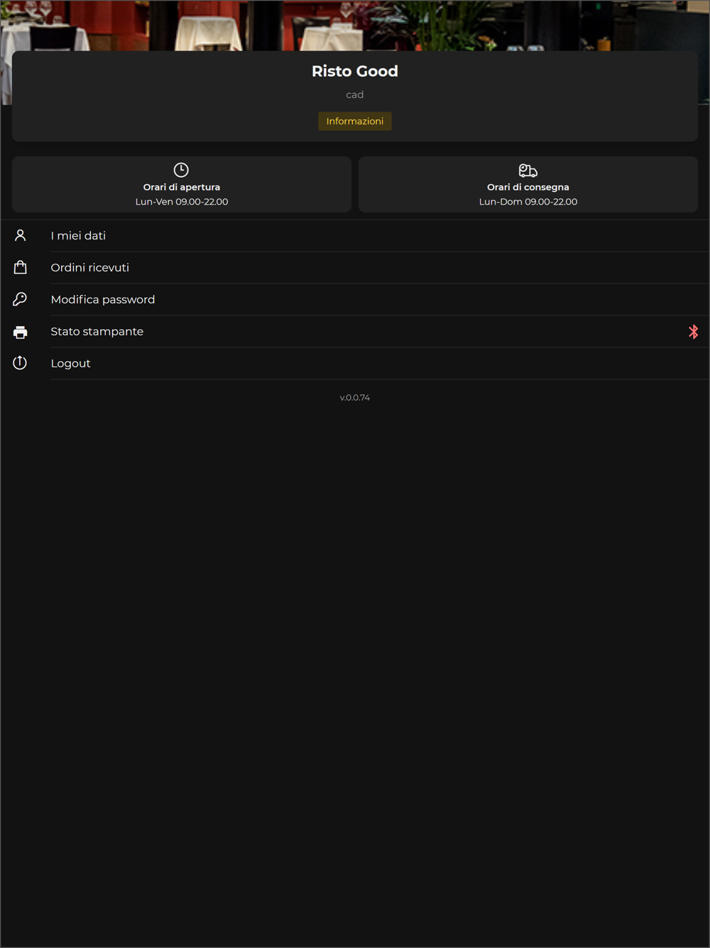Click the user profile icon
This screenshot has width=710, height=948.
(x=20, y=235)
